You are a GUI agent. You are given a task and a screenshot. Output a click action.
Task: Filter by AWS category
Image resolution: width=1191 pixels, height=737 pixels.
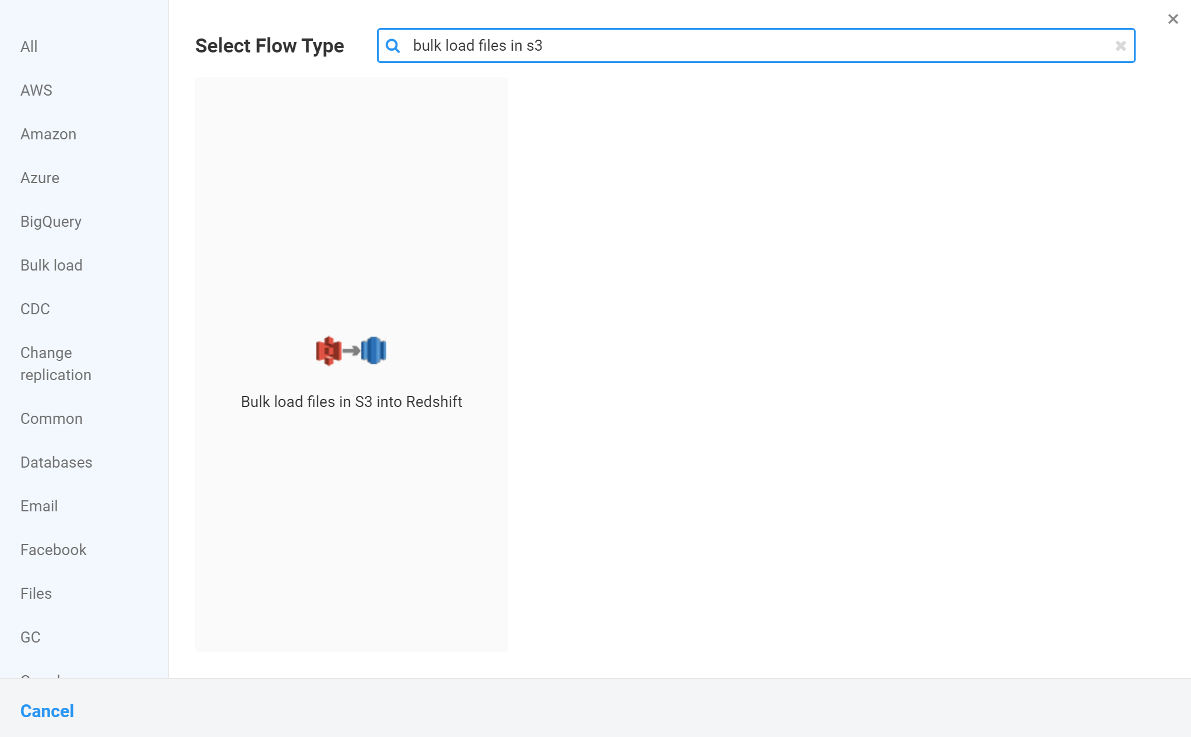coord(36,90)
